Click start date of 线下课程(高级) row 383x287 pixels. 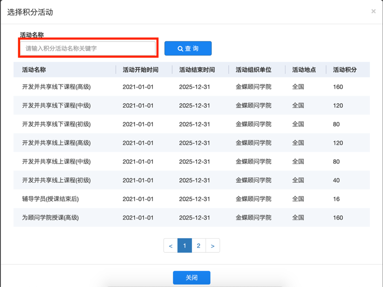point(138,87)
